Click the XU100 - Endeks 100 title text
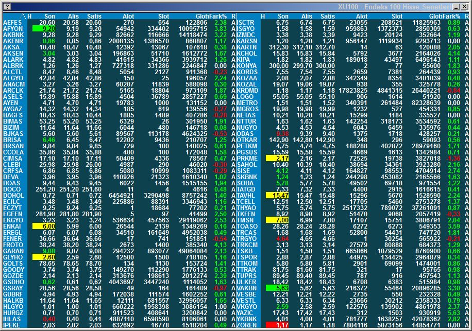 [x=394, y=7]
